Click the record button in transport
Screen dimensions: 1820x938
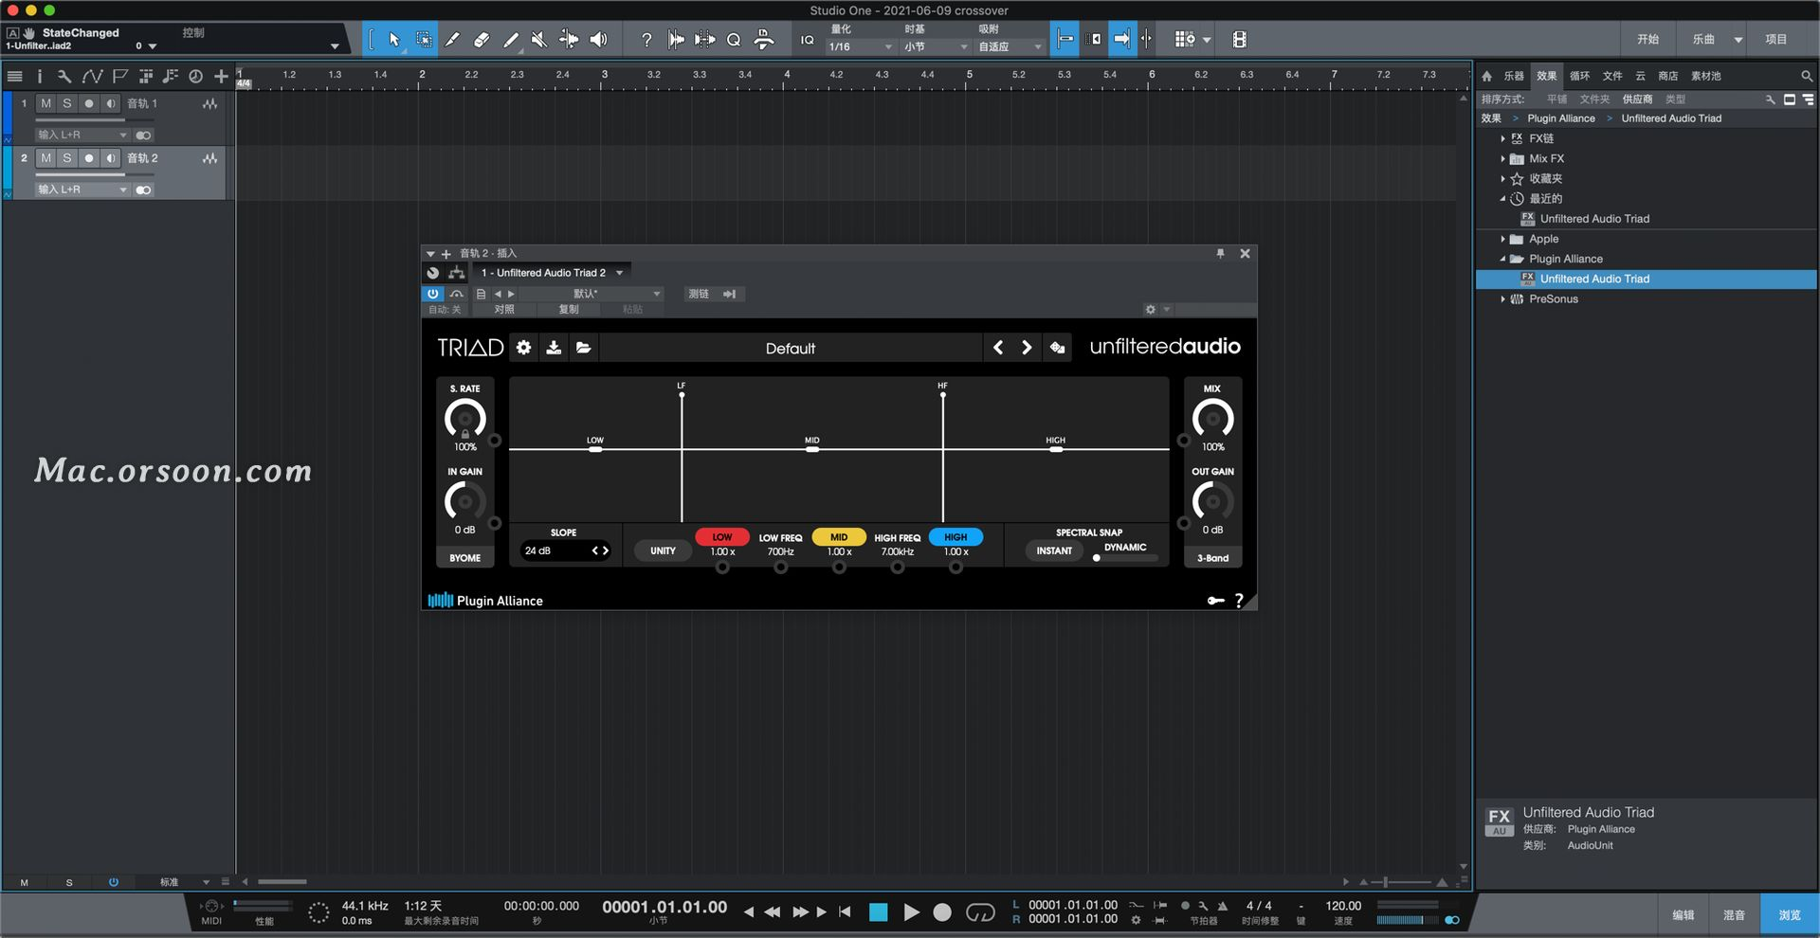[x=942, y=911]
